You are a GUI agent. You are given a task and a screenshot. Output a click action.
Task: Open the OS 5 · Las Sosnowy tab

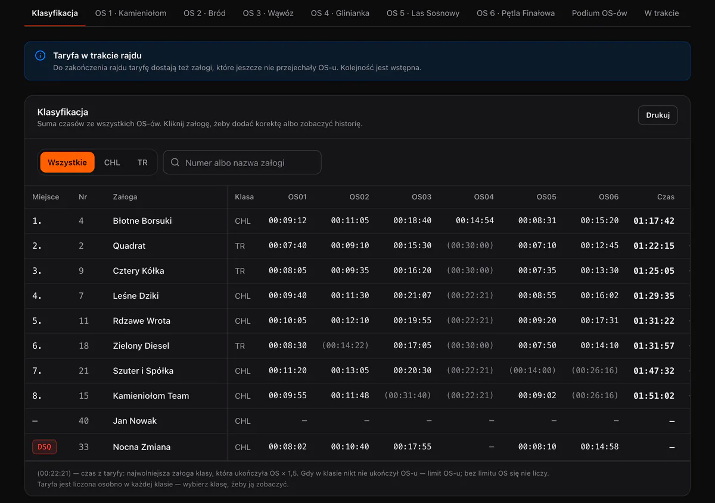point(423,13)
